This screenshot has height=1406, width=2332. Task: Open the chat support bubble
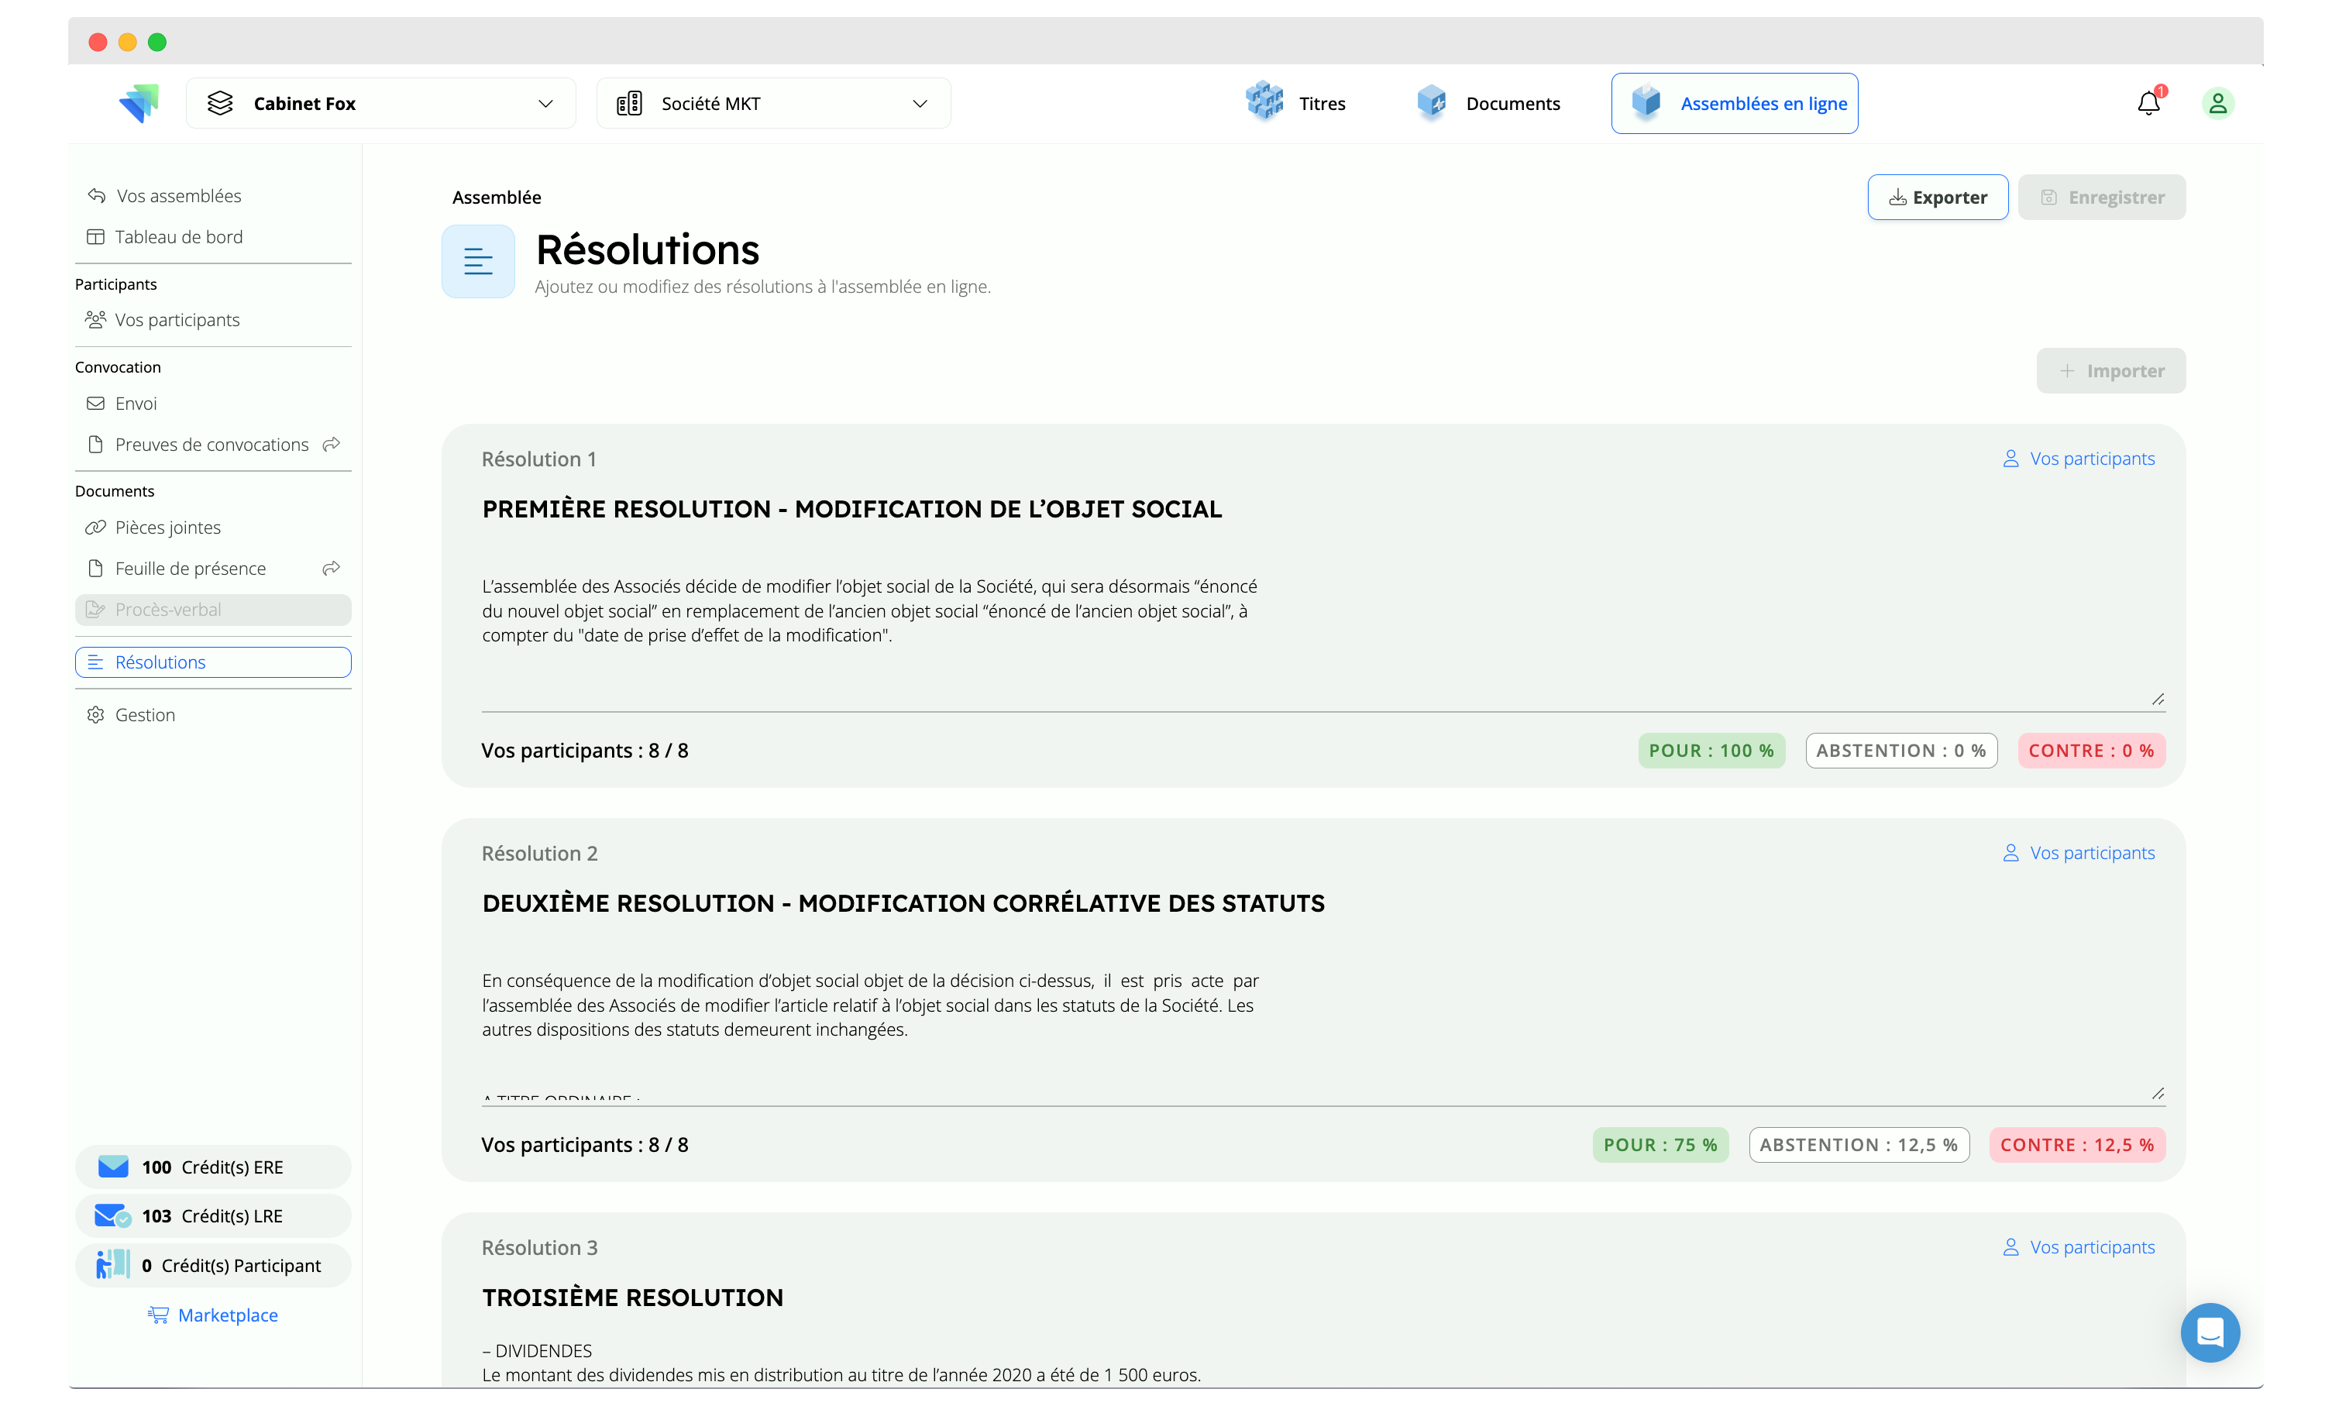click(2210, 1332)
